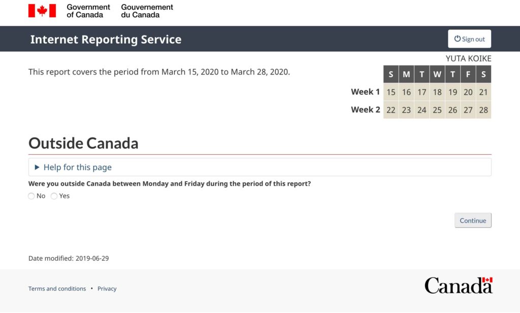The image size is (520, 313).
Task: Click day 15 in Week 1 calendar
Action: point(391,92)
